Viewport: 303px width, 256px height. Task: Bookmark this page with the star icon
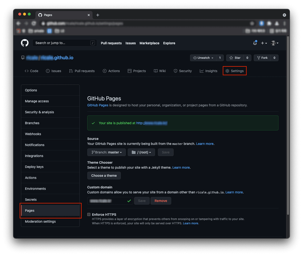pos(252,23)
